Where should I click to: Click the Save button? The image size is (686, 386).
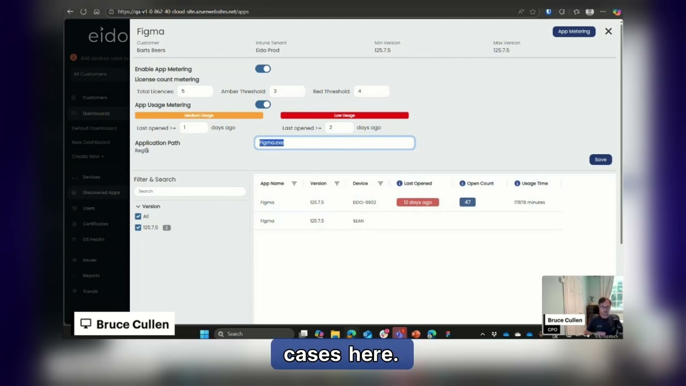pyautogui.click(x=600, y=159)
